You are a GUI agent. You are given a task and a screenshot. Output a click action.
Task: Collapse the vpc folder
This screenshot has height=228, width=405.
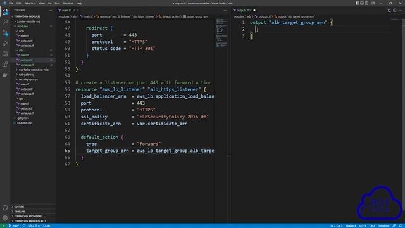(21, 99)
